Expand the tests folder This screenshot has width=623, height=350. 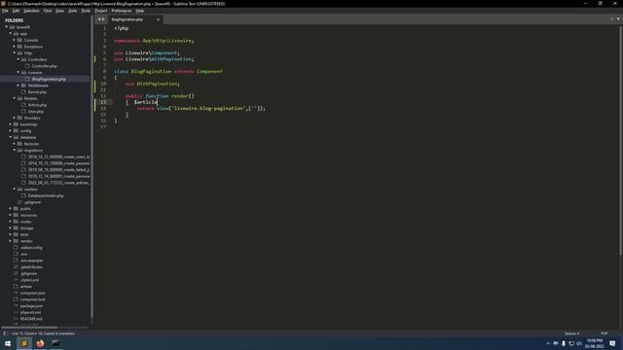pyautogui.click(x=11, y=234)
